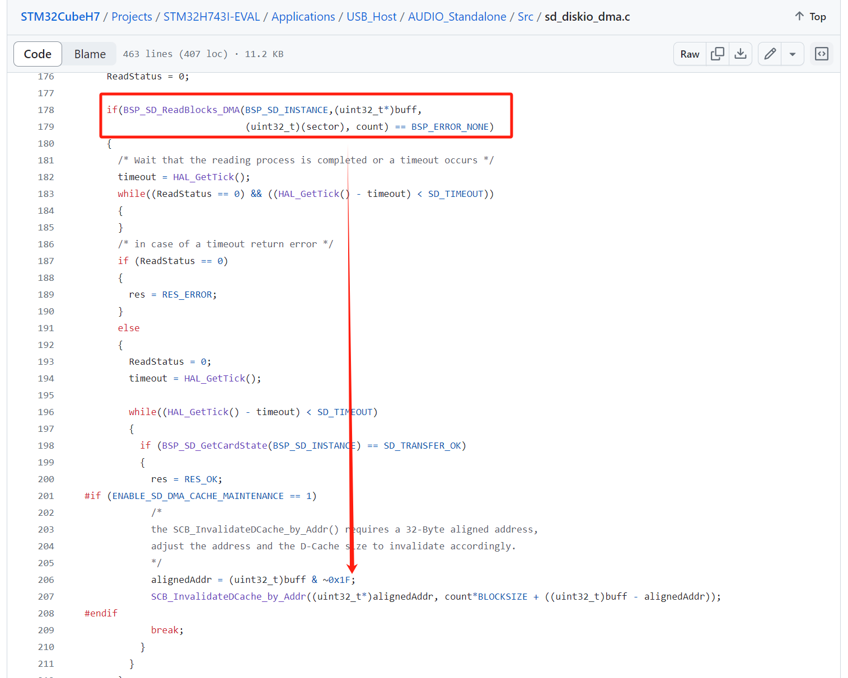
Task: Navigate to USB_Host folder
Action: click(x=371, y=17)
